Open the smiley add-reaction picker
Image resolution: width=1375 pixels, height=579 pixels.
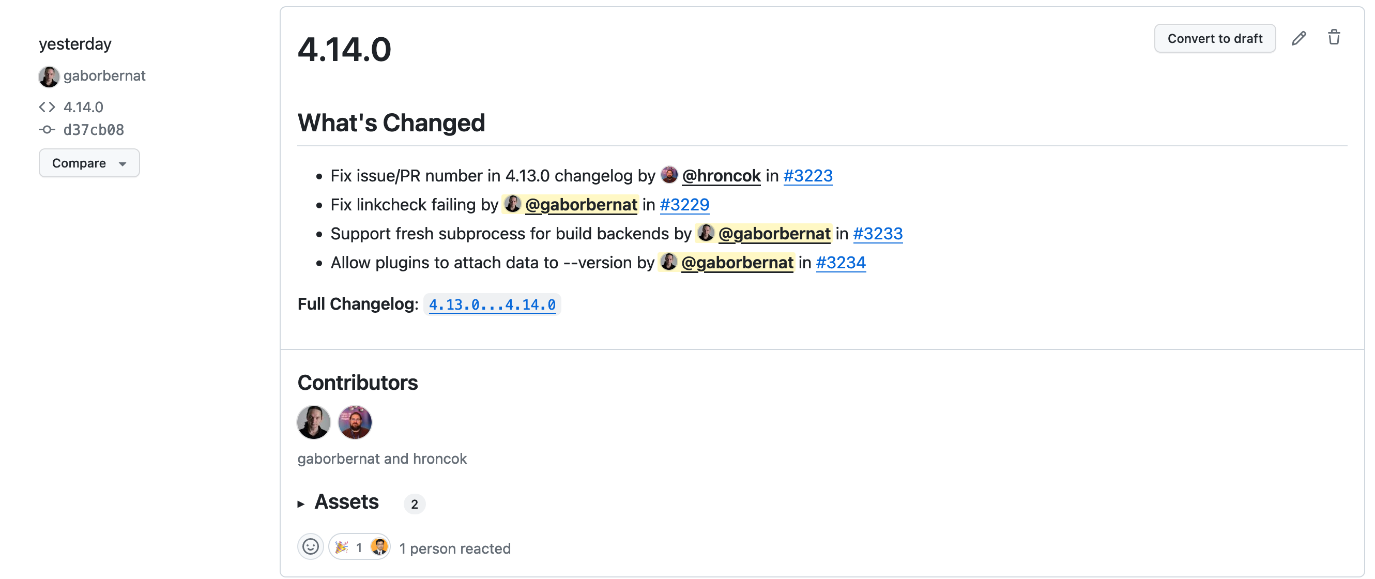(x=310, y=547)
